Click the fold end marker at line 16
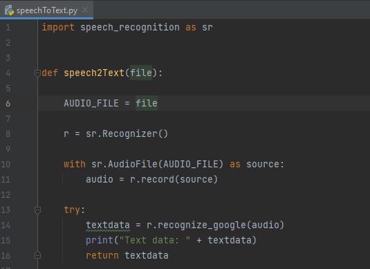 (x=37, y=255)
